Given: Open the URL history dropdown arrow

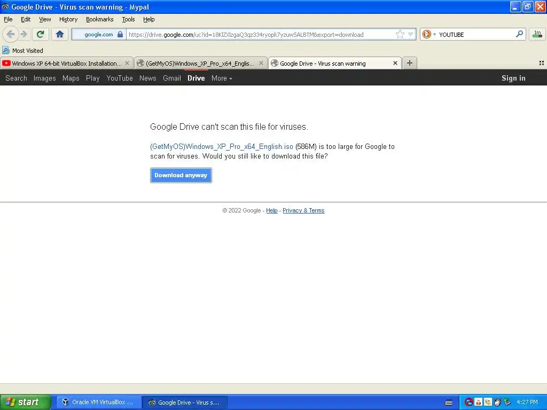Looking at the screenshot, I should pos(411,34).
